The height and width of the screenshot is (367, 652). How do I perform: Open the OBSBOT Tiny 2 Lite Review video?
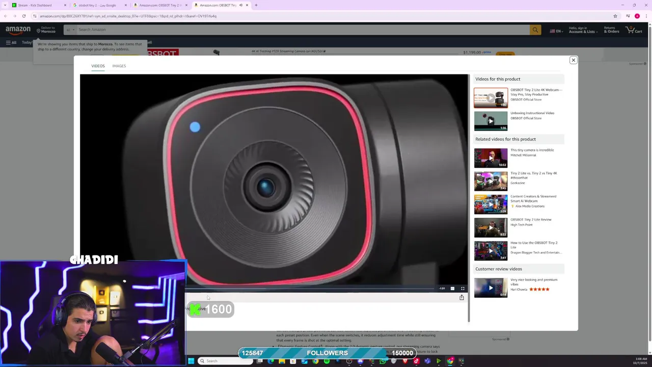(491, 227)
